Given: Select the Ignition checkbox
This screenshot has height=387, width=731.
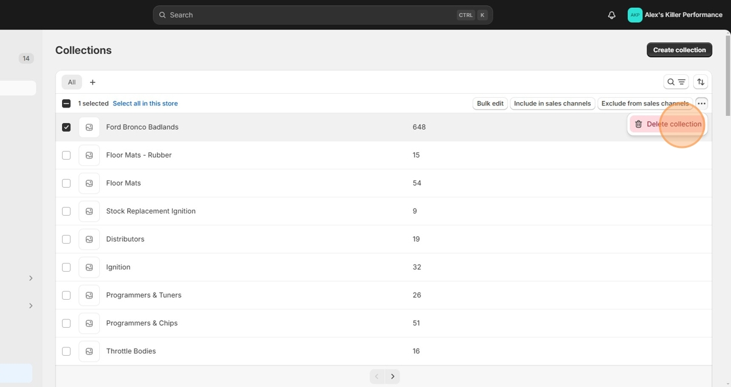Looking at the screenshot, I should [x=66, y=267].
